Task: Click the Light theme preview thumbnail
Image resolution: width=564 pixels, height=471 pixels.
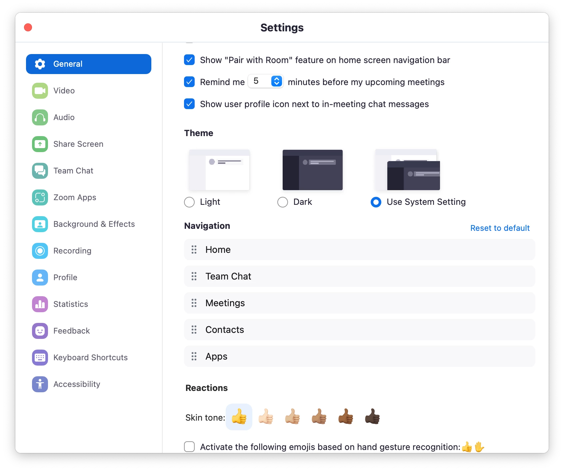Action: [x=219, y=170]
